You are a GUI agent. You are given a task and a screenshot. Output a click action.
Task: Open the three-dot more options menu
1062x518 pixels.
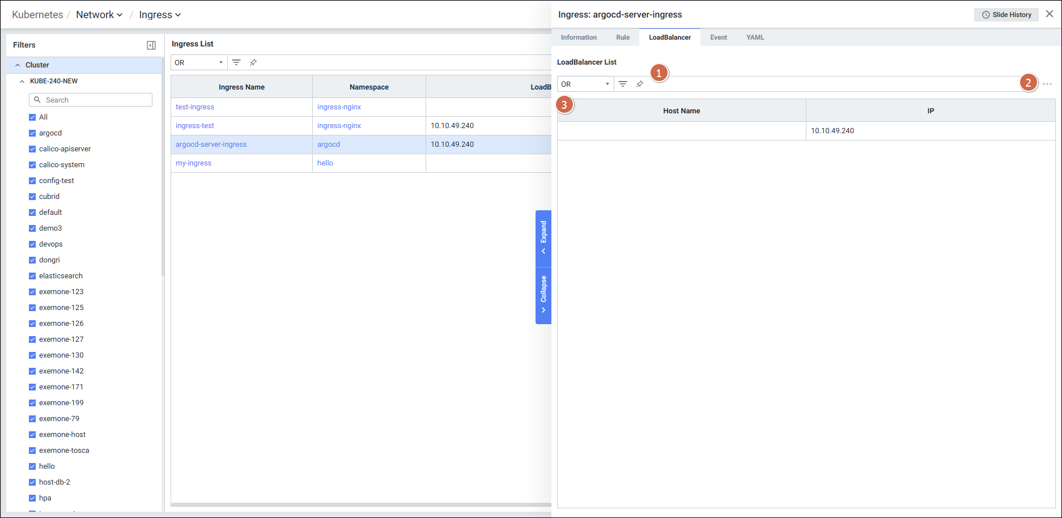point(1047,84)
